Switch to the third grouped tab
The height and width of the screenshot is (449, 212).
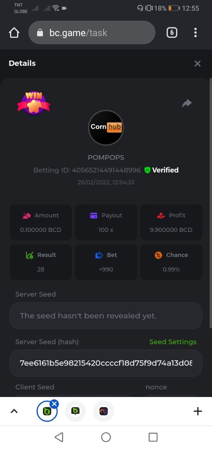[x=104, y=412]
